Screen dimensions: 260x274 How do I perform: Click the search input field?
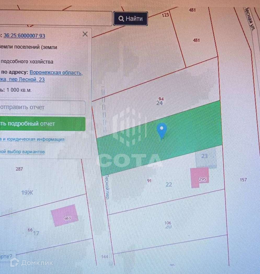pos(56,18)
